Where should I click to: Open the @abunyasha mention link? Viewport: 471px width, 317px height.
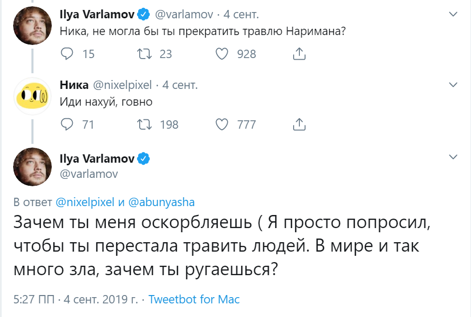click(161, 202)
